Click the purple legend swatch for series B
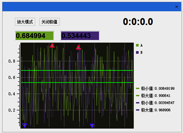This screenshot has height=133, width=183. coord(137,52)
